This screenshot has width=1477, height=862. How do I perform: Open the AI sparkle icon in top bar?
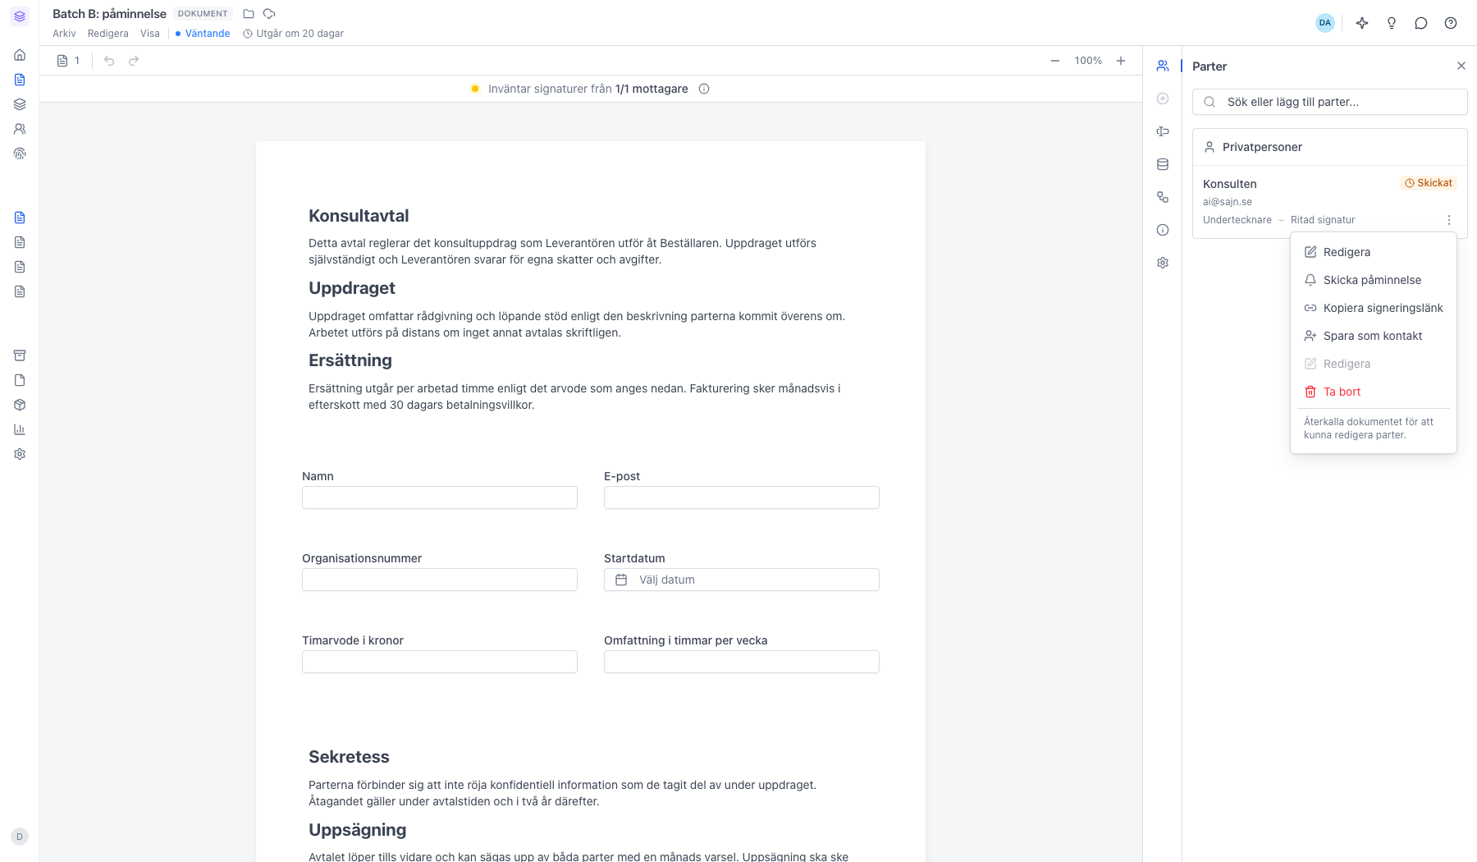(x=1362, y=23)
